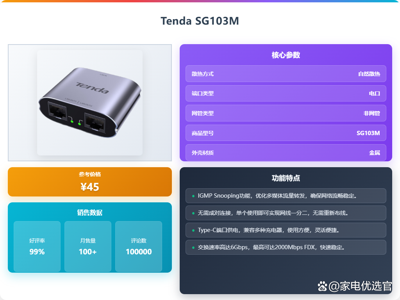The image size is (400, 300).
Task: Click the 销售数据 section heading
Action: [x=90, y=212]
